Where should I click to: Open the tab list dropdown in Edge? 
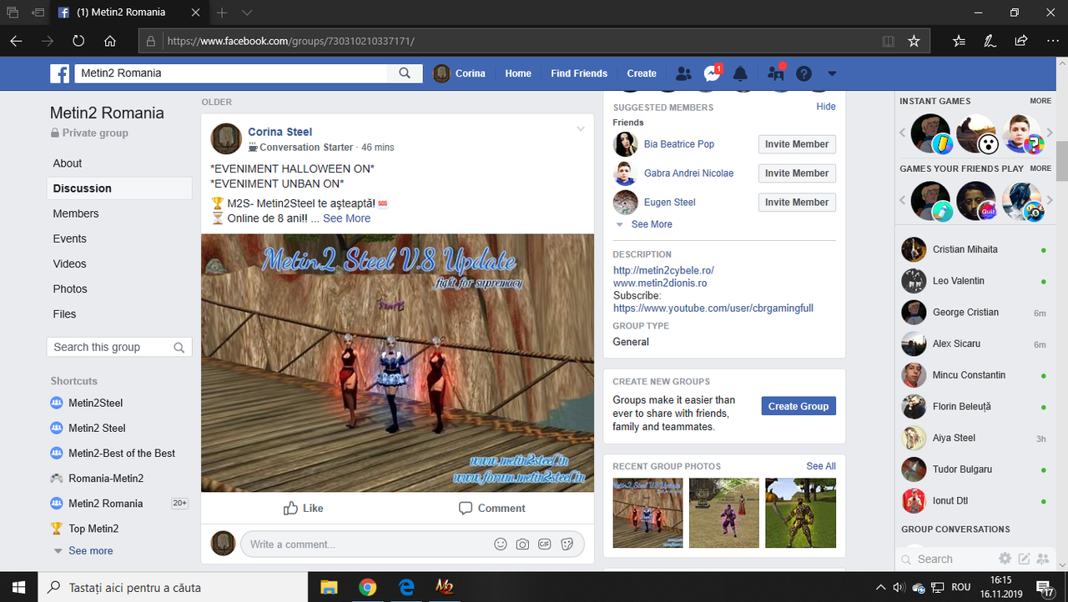point(247,13)
